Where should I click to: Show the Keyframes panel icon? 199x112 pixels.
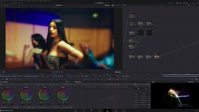pyautogui.click(x=192, y=79)
